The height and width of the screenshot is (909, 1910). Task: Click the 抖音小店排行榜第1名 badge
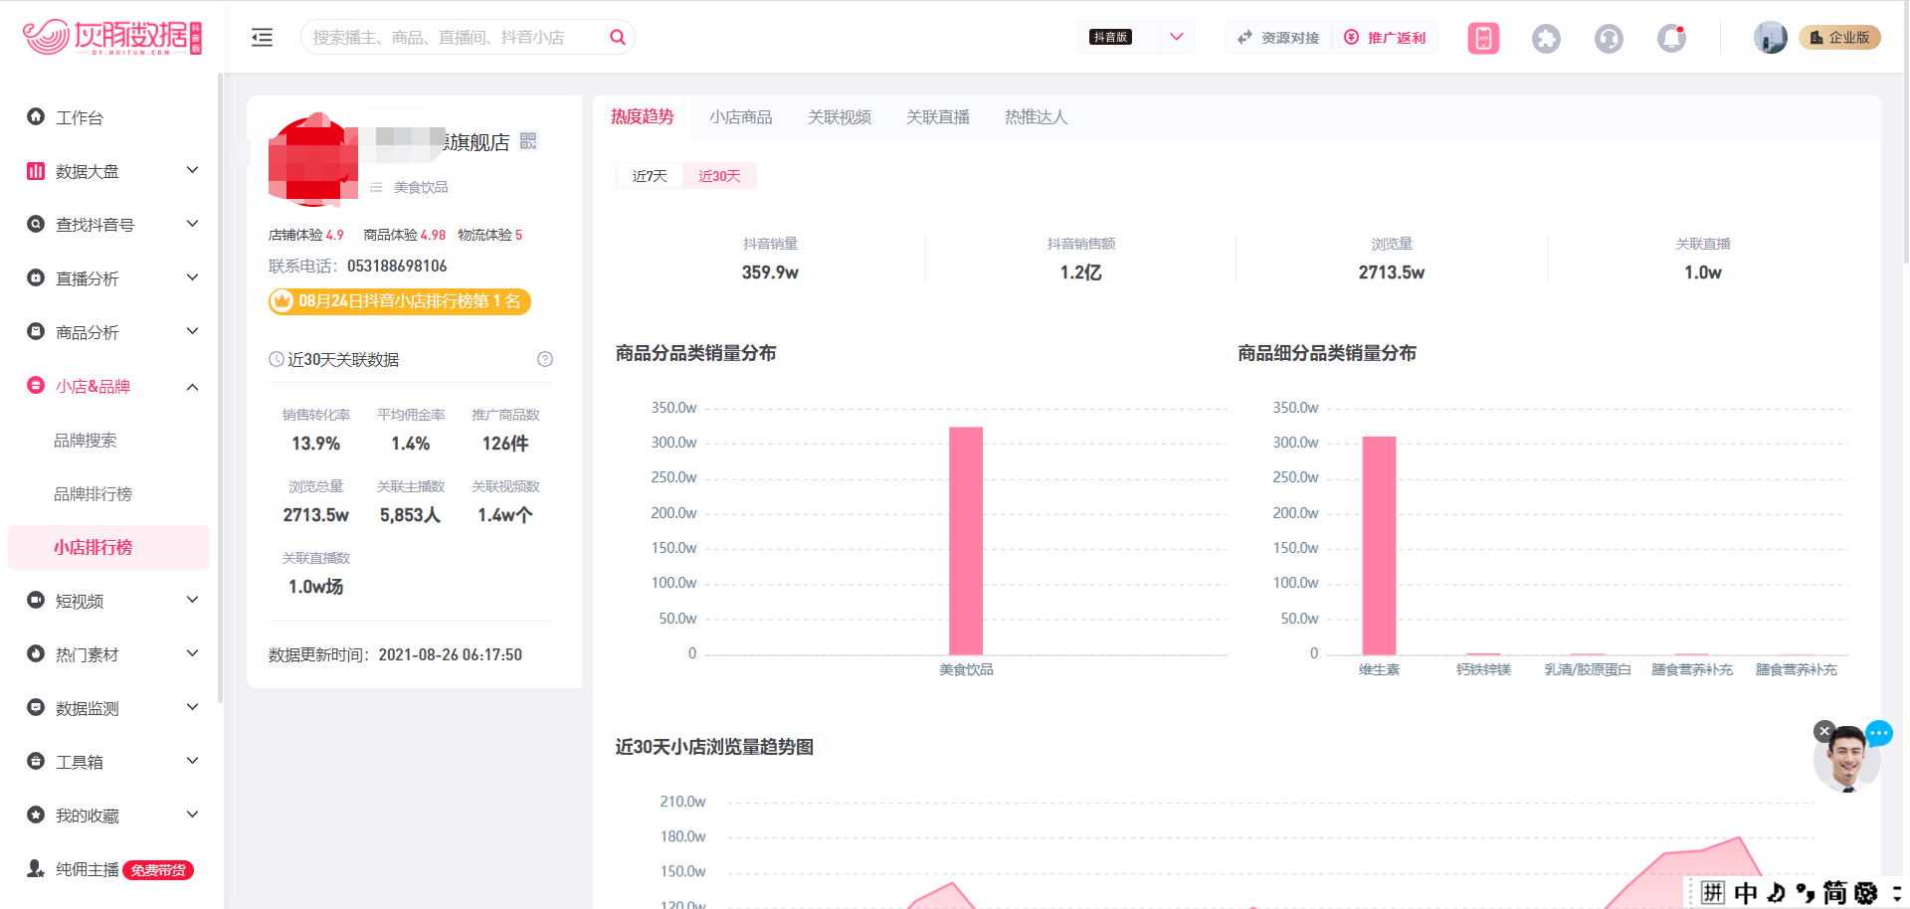coord(400,301)
